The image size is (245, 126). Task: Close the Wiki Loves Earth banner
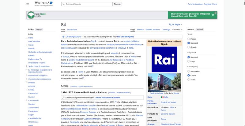click(215, 13)
